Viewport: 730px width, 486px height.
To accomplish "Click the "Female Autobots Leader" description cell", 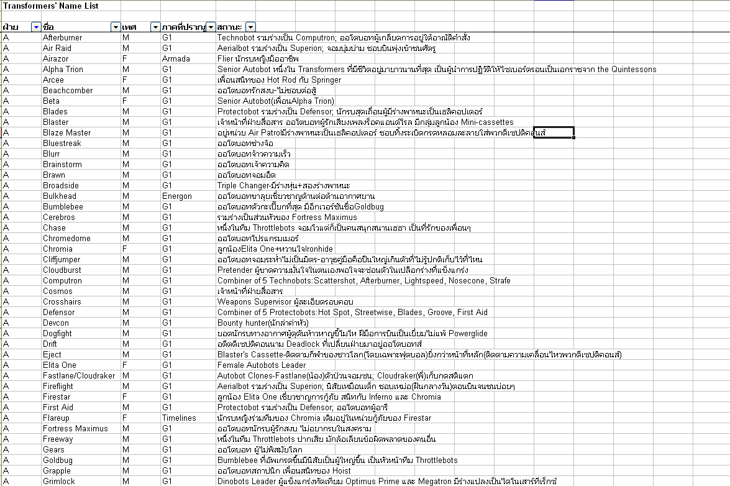I will 262,365.
